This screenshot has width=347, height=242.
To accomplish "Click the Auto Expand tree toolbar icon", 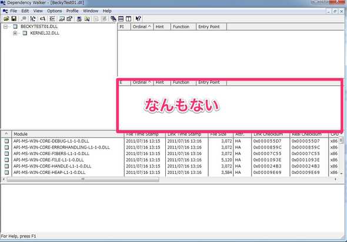I will click(x=33, y=19).
